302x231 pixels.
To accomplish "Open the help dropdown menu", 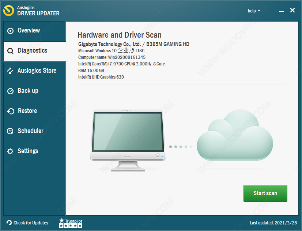I will (x=254, y=11).
